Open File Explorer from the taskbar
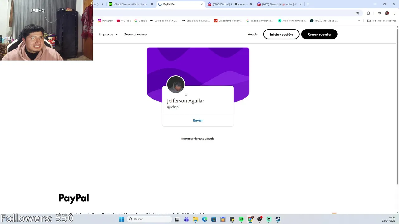 [x=195, y=219]
